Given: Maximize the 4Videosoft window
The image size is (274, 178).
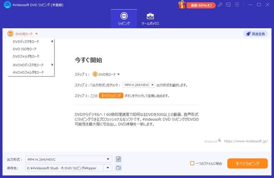Looking at the screenshot, I should pos(259,5).
